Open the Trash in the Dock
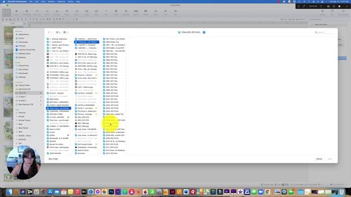The width and height of the screenshot is (351, 197). pyautogui.click(x=342, y=192)
